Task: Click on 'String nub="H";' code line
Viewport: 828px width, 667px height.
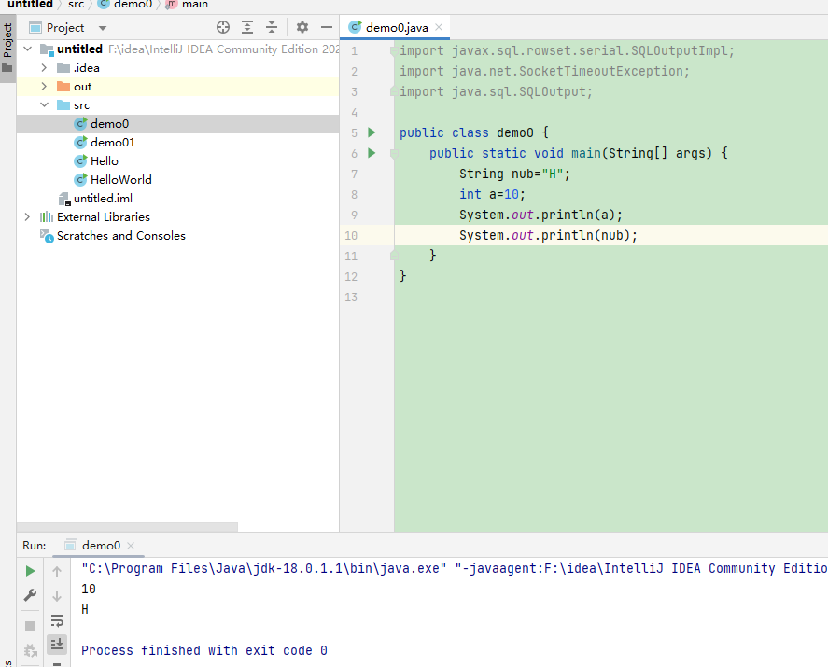Action: coord(515,174)
